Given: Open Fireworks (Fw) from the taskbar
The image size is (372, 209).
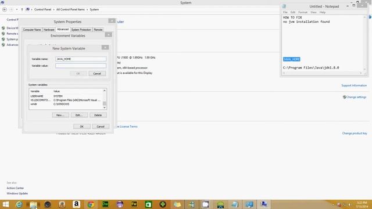Looking at the screenshot, I should 134,204.
